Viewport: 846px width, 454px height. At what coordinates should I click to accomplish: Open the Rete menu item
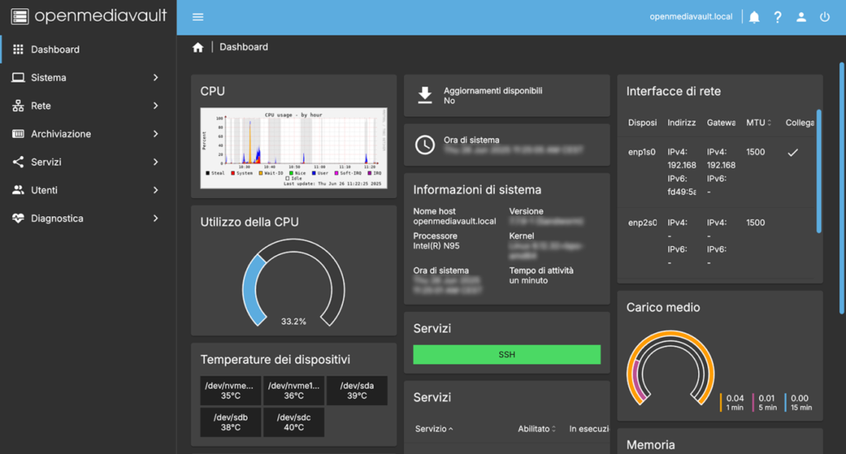coord(88,106)
